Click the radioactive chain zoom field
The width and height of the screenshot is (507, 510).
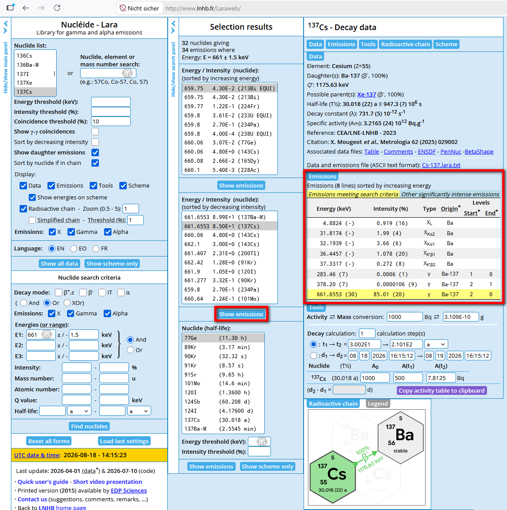click(131, 209)
